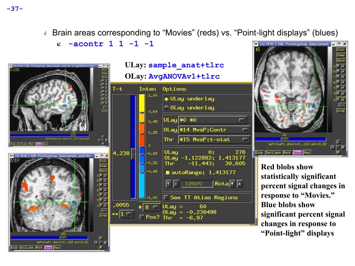Click pan-up arrow in axial window arrowpad
Viewport: 355px width, 266px height.
[x=338, y=142]
